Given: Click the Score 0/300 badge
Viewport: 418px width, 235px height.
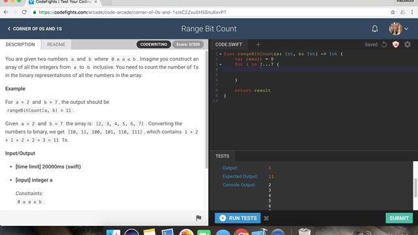Looking at the screenshot, I should coord(188,44).
